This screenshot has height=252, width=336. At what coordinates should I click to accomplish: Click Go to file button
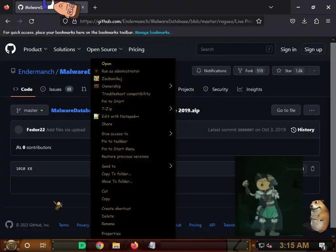pyautogui.click(x=286, y=110)
